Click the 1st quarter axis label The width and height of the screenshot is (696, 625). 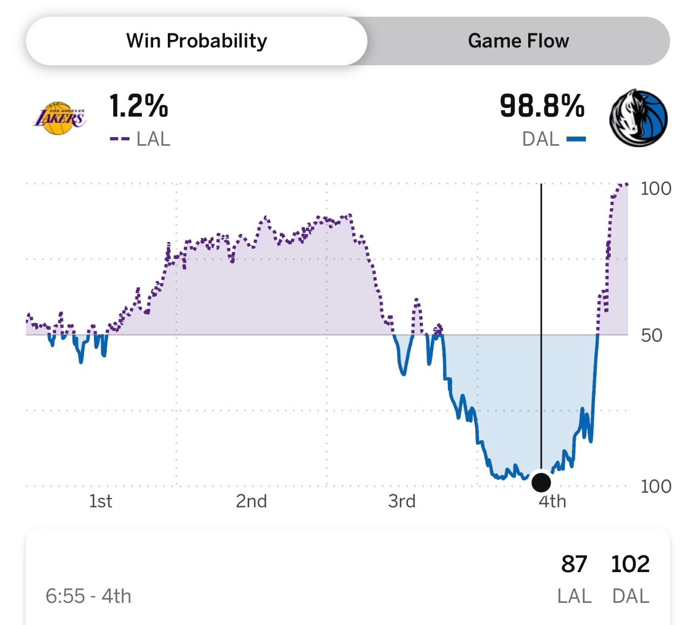tap(100, 501)
